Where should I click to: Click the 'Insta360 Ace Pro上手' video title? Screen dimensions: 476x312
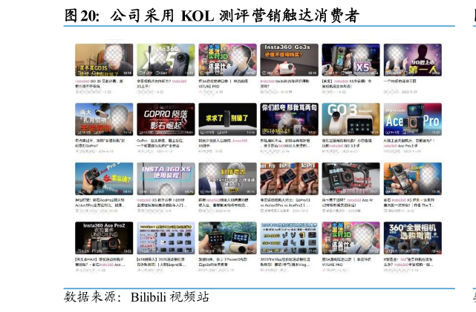pyautogui.click(x=409, y=143)
